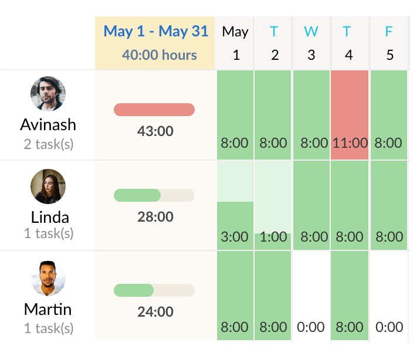Image resolution: width=420 pixels, height=346 pixels.
Task: Click Linda's 1:00 cell on Tuesday 2
Action: [x=273, y=205]
